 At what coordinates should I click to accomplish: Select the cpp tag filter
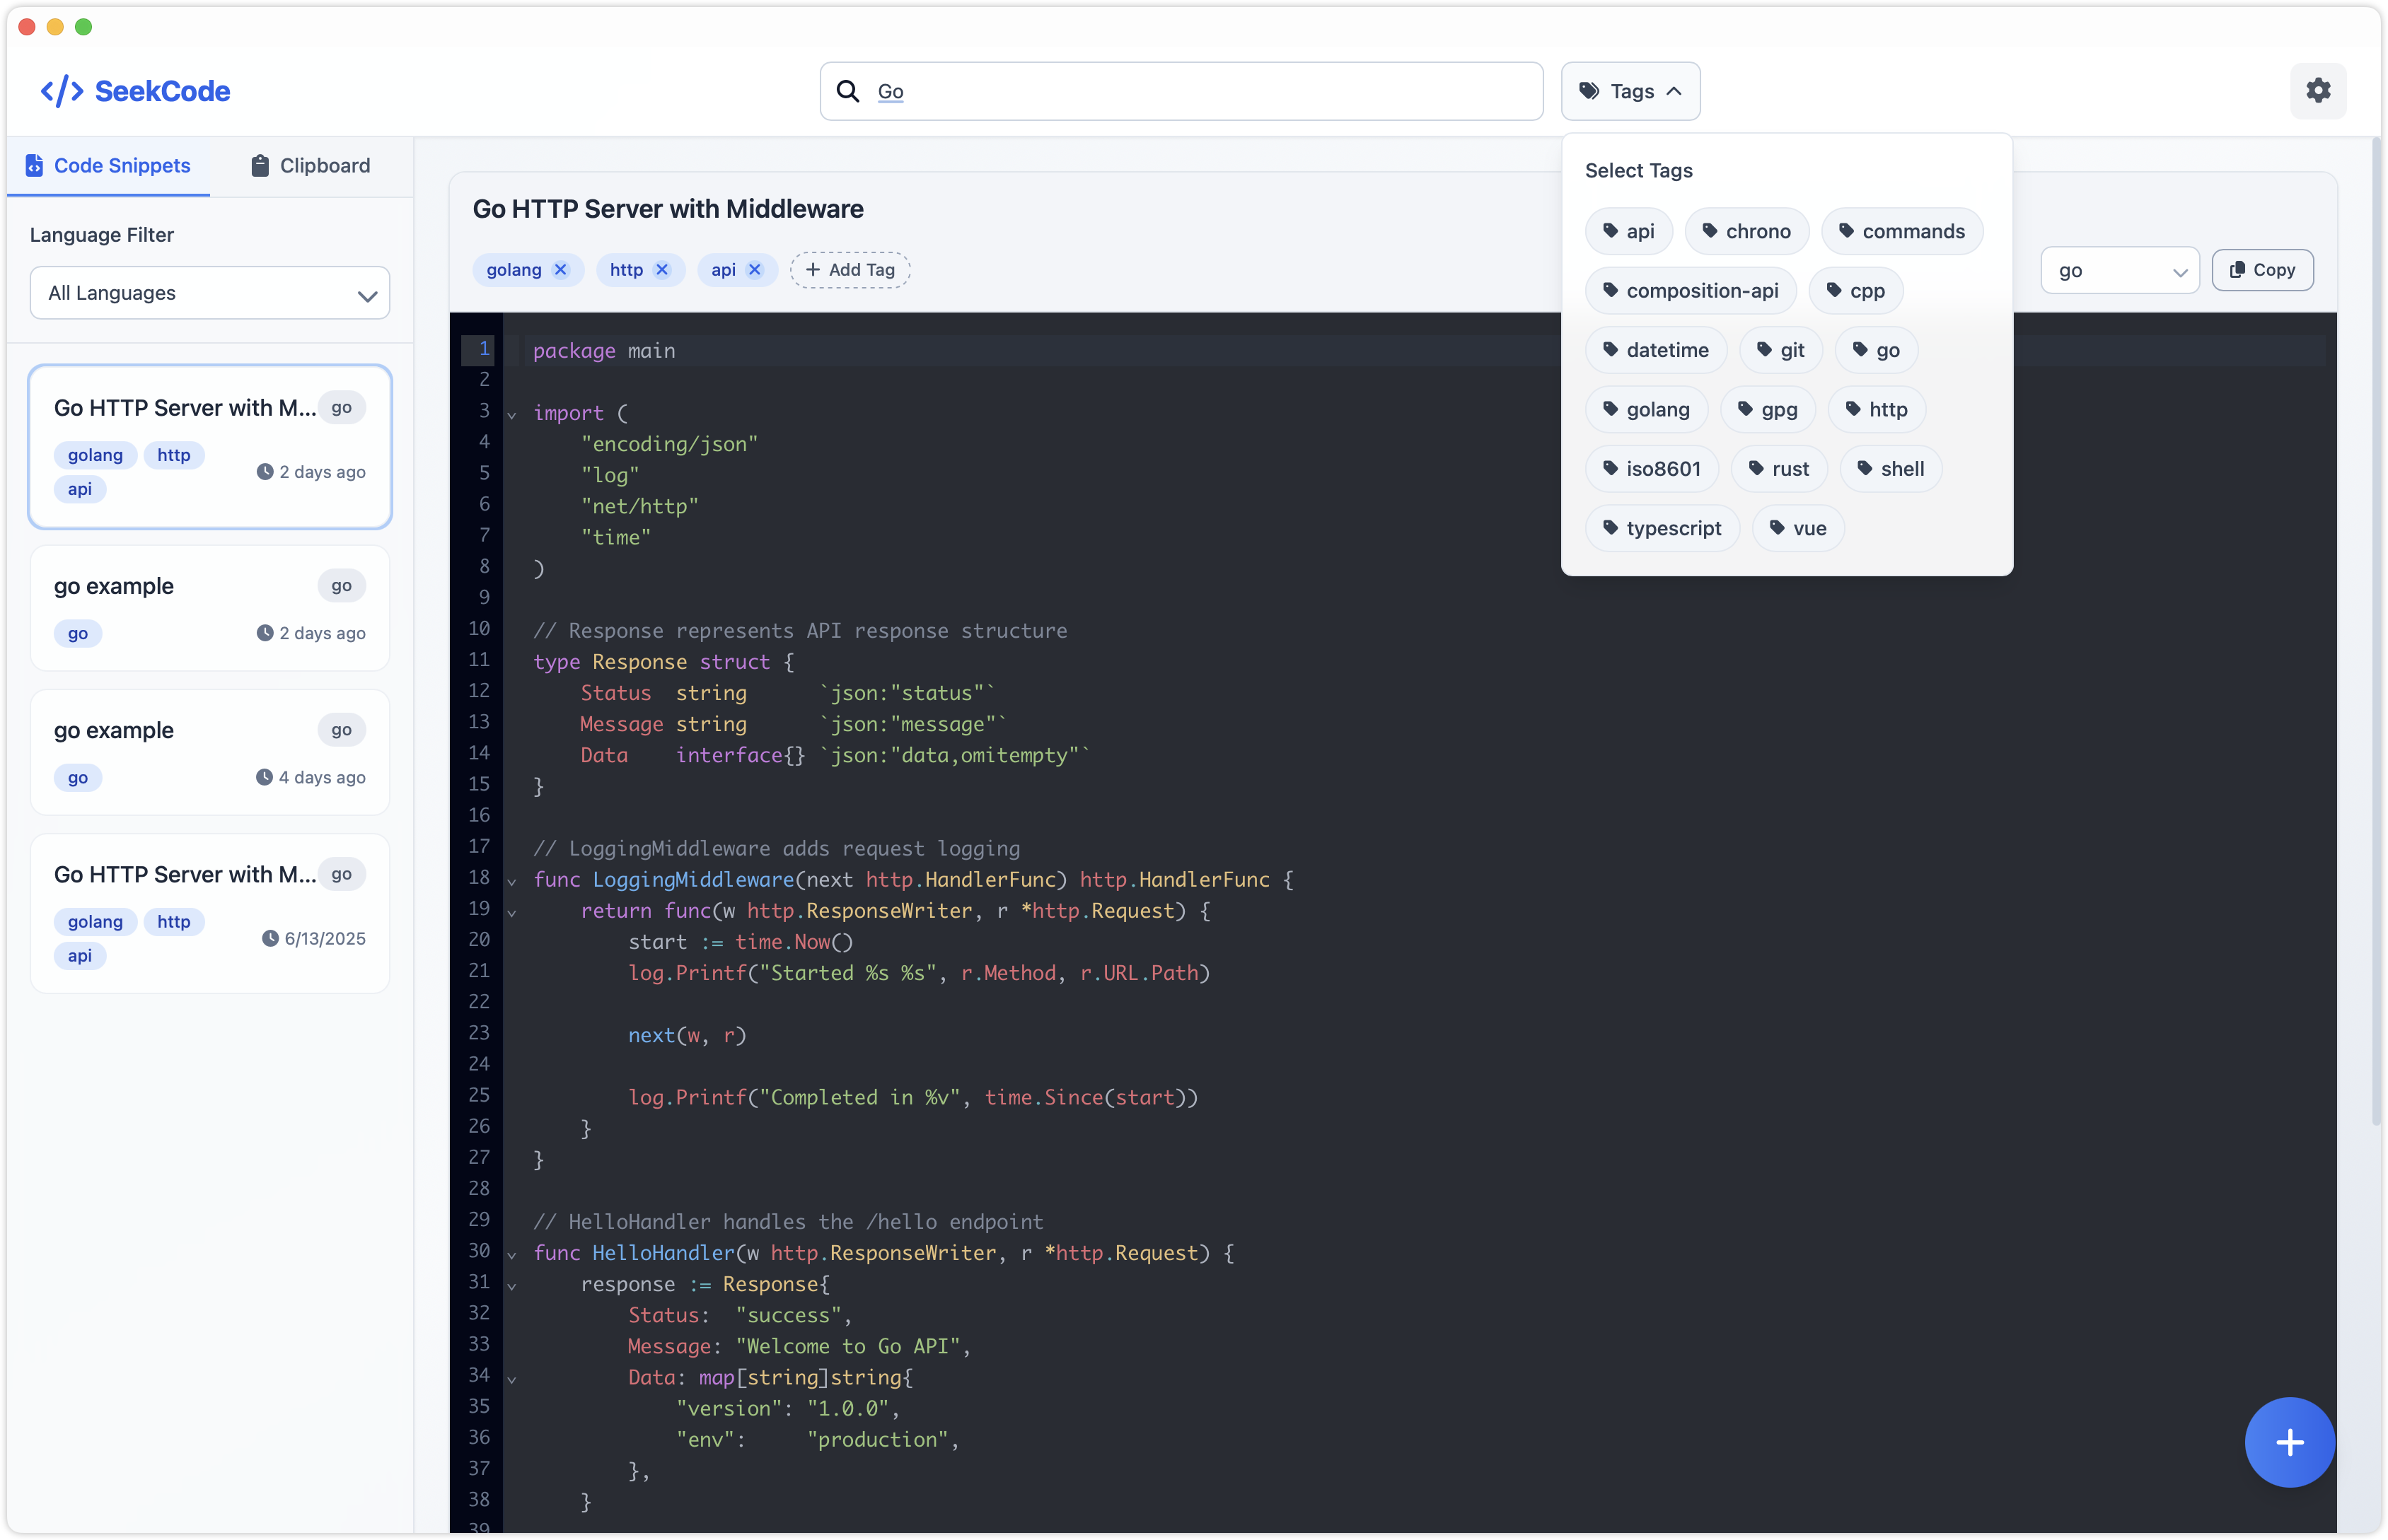pyautogui.click(x=1855, y=291)
